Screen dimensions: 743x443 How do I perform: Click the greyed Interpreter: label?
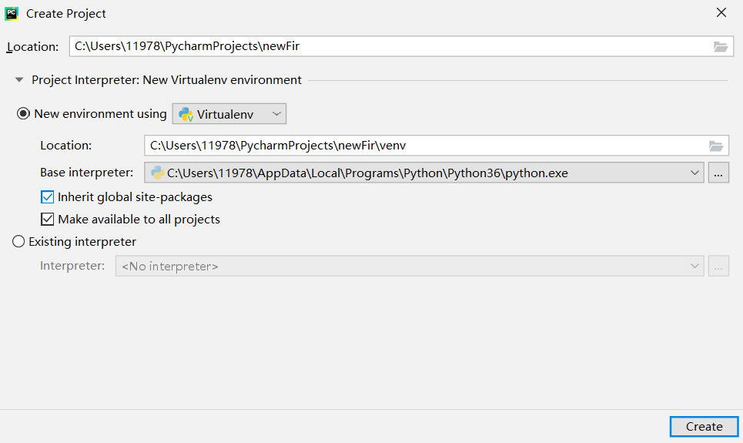72,266
